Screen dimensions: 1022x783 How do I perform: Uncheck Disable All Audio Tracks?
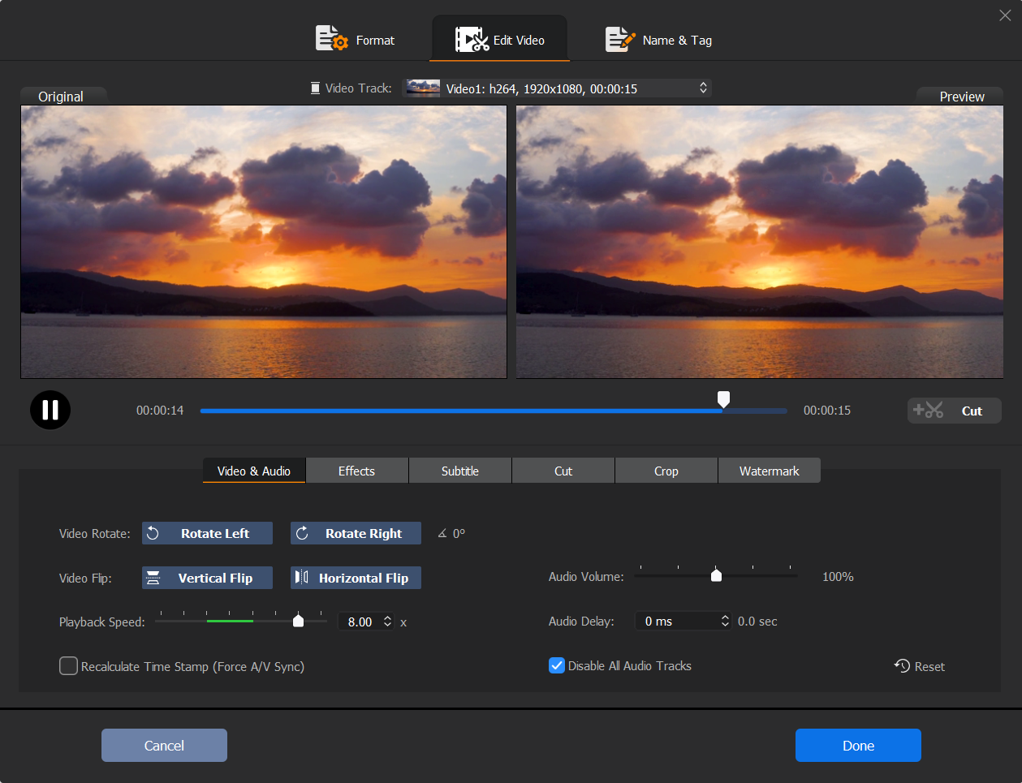(x=557, y=665)
